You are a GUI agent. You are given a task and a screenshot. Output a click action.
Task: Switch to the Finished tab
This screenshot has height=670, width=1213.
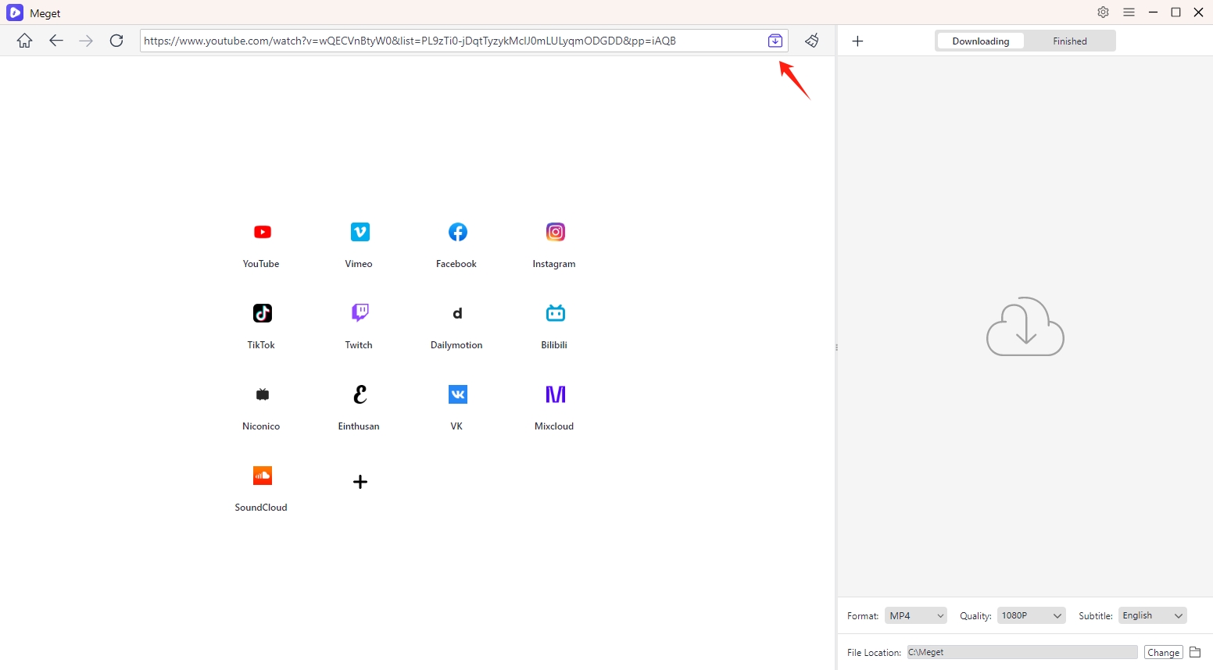tap(1069, 41)
